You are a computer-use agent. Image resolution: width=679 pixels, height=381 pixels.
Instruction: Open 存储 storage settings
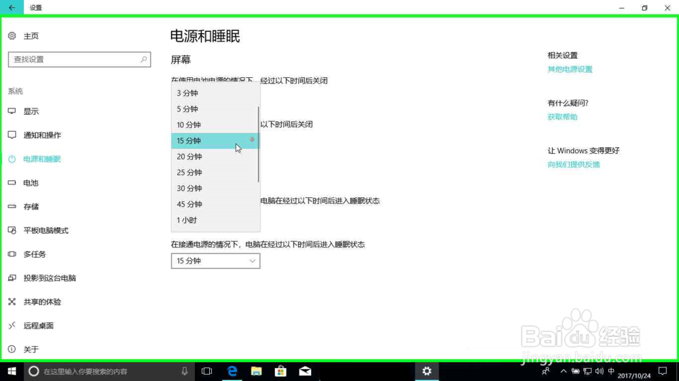[x=31, y=207]
